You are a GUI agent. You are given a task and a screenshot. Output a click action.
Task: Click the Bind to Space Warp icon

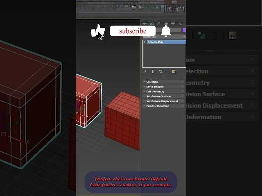(111, 8)
